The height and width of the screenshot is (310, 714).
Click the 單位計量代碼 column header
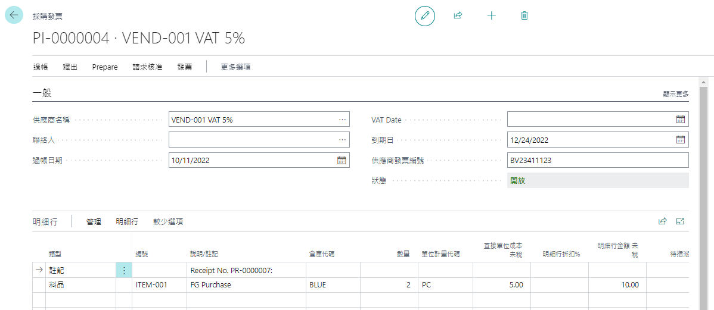(x=440, y=254)
